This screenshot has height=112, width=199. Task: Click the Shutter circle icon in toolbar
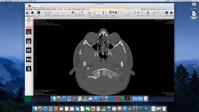click(139, 12)
